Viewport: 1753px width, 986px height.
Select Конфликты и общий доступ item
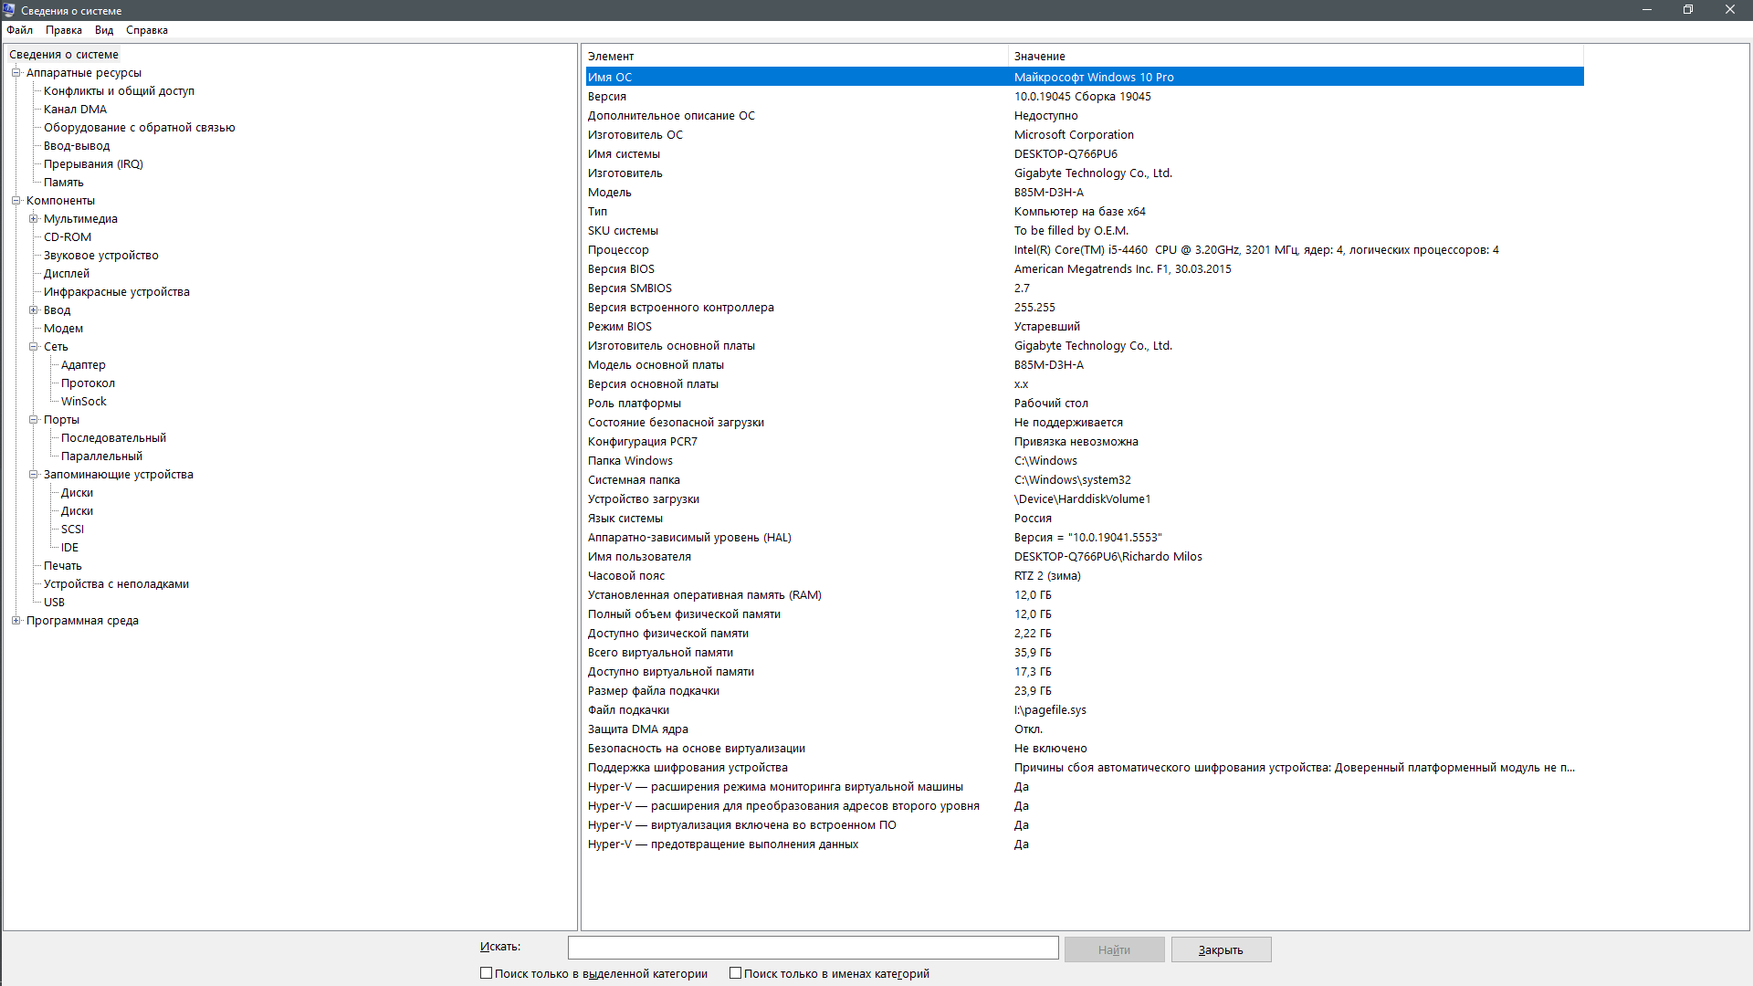tap(119, 91)
